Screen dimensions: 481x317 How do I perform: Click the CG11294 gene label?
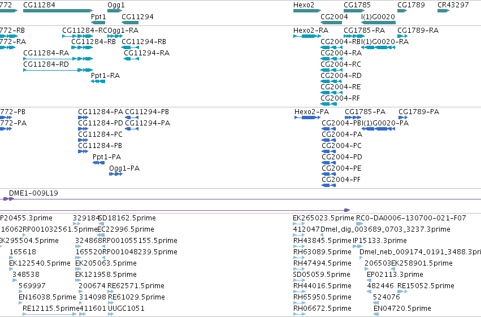pyautogui.click(x=137, y=16)
